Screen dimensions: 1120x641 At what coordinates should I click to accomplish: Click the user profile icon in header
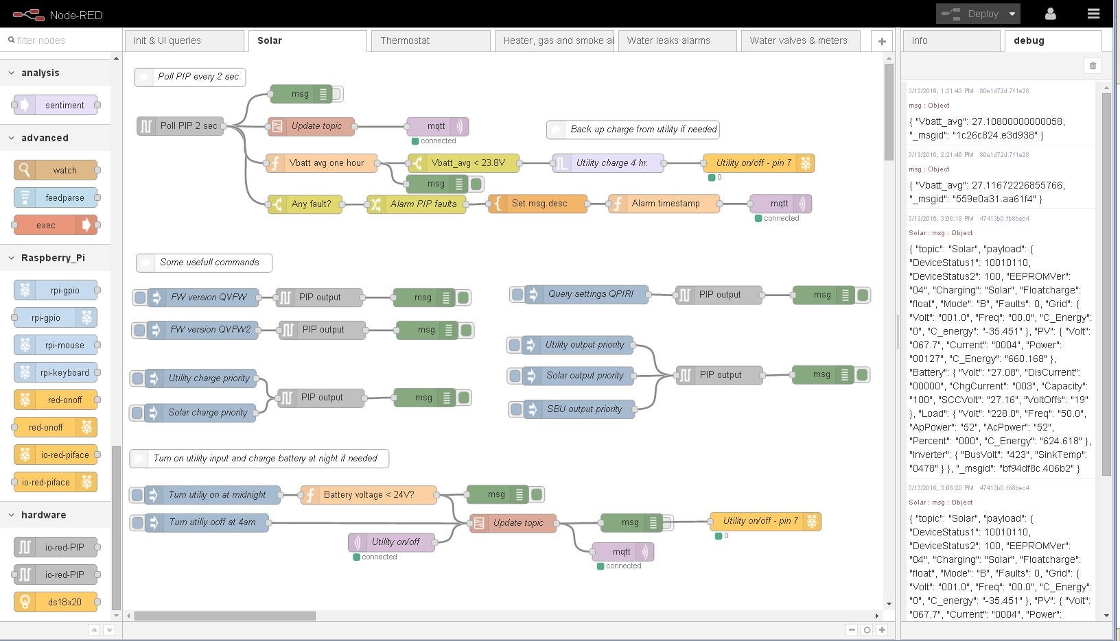pyautogui.click(x=1050, y=14)
